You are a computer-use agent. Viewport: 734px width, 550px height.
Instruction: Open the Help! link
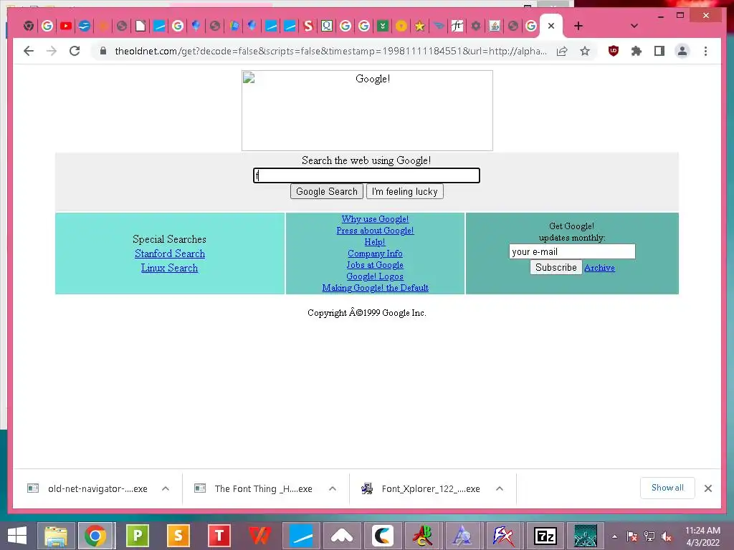pyautogui.click(x=374, y=242)
